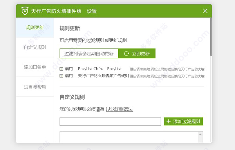Click the 设置 title text

[92, 11]
